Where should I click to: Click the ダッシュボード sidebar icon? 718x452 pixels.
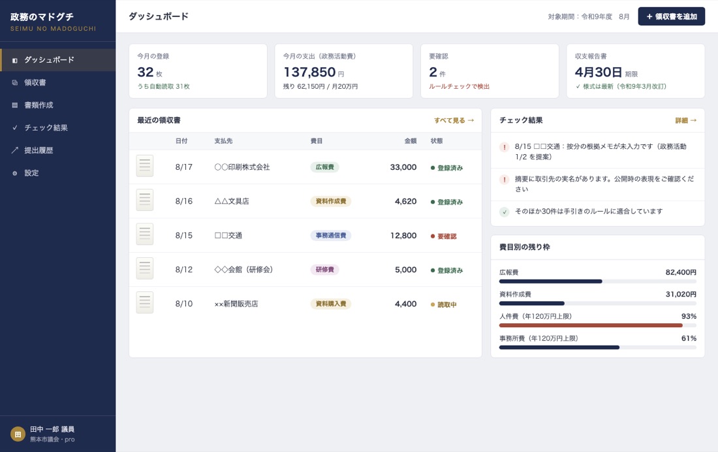(x=14, y=60)
